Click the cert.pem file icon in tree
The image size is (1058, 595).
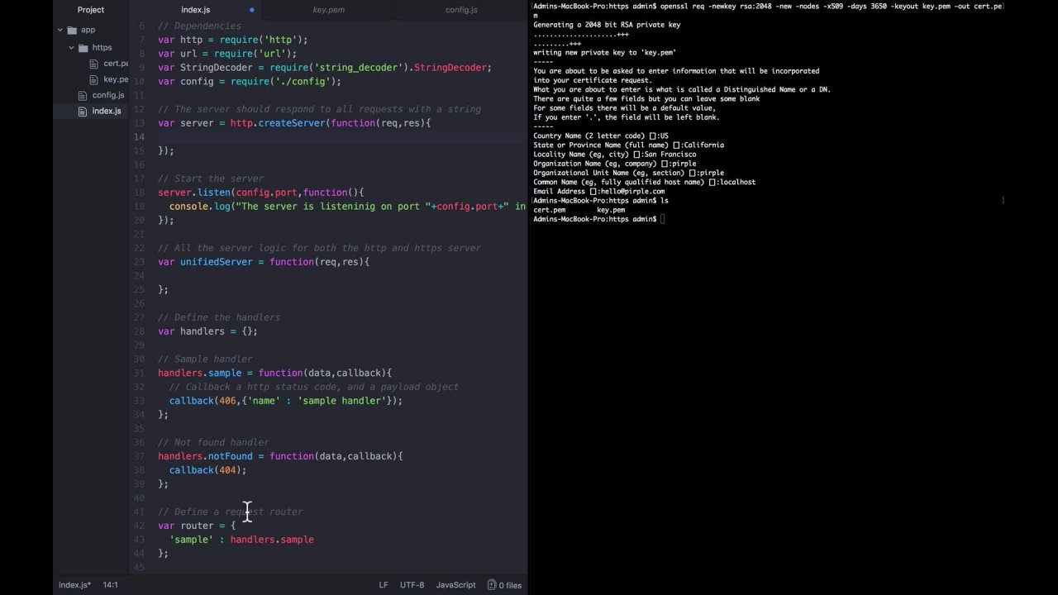coord(94,64)
